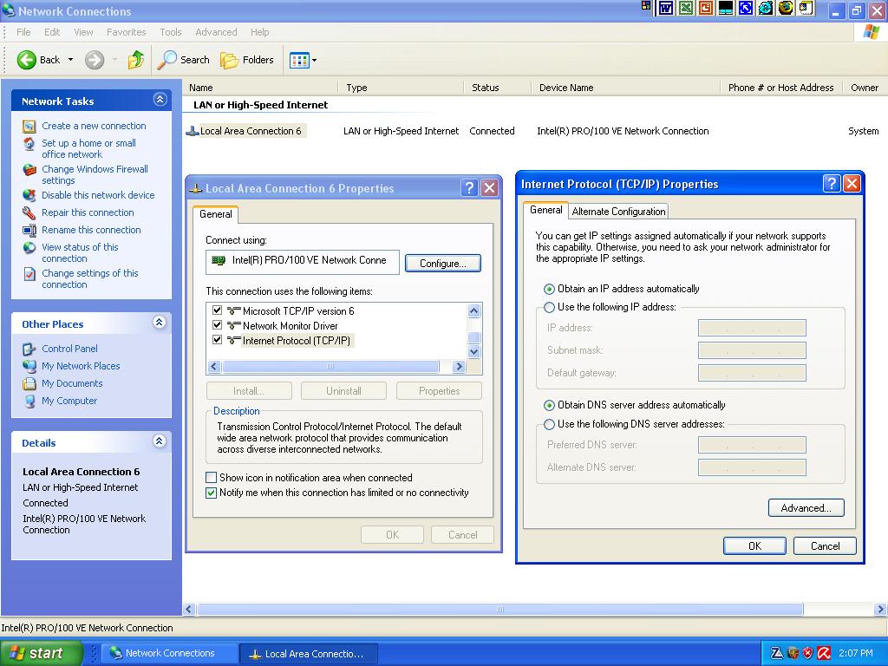Toggle Notify me when limited connectivity
This screenshot has width=888, height=666.
[x=212, y=493]
